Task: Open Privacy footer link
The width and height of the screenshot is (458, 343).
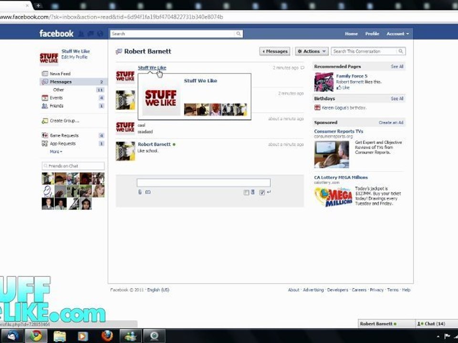Action: point(376,290)
